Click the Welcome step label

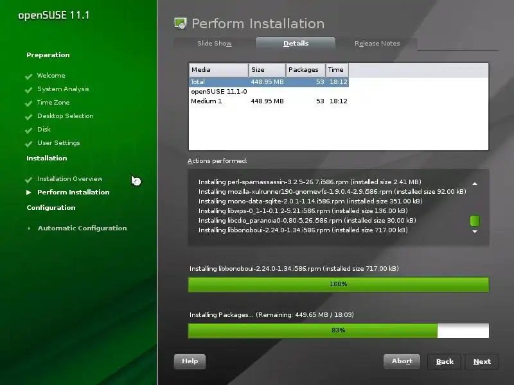51,75
